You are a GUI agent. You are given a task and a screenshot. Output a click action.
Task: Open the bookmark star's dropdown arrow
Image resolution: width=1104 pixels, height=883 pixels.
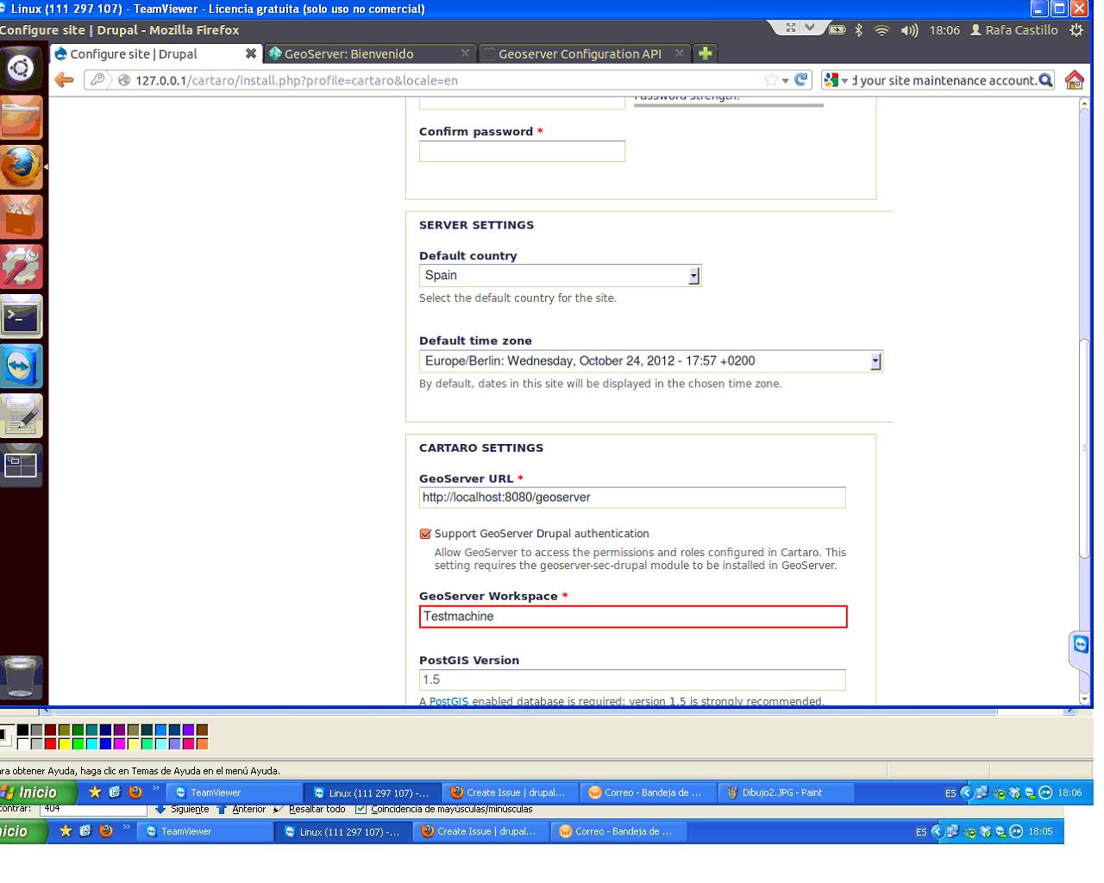click(785, 80)
